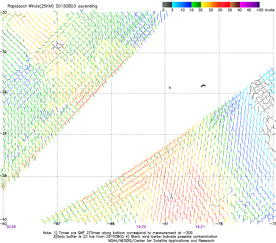The width and height of the screenshot is (276, 243).
Task: Click the green 15-20 knots legend swatch
Action: (x=196, y=4)
